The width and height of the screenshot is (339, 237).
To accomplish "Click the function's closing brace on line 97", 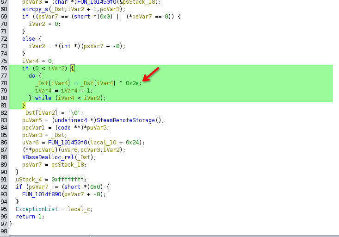I will 11,224.
